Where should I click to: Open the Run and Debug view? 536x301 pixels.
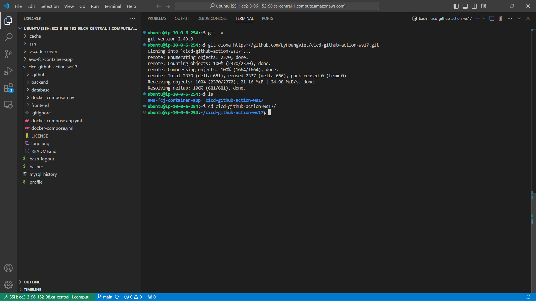click(x=8, y=71)
